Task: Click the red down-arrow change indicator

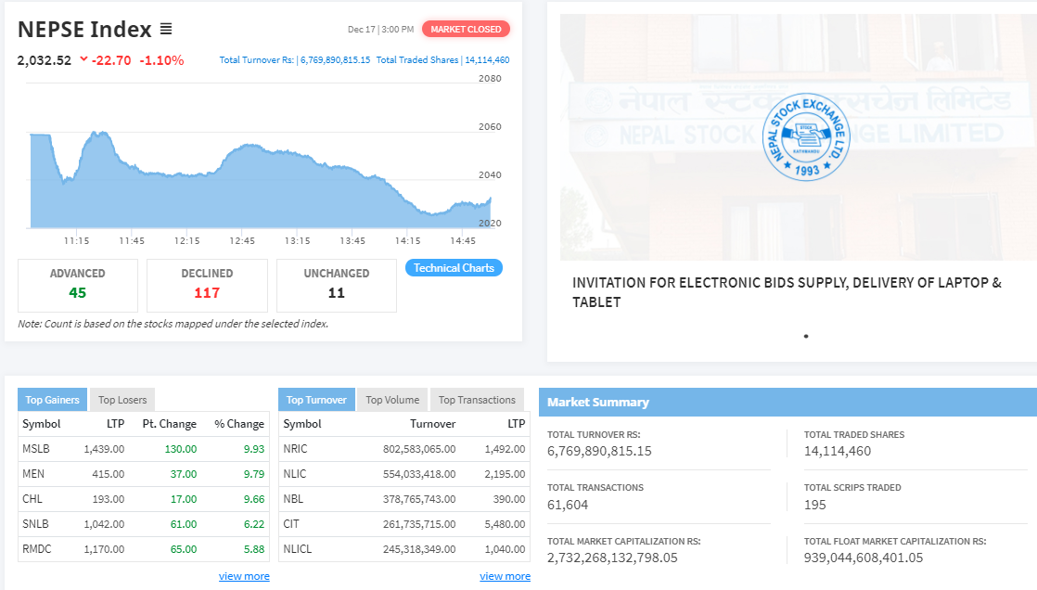Action: (84, 58)
